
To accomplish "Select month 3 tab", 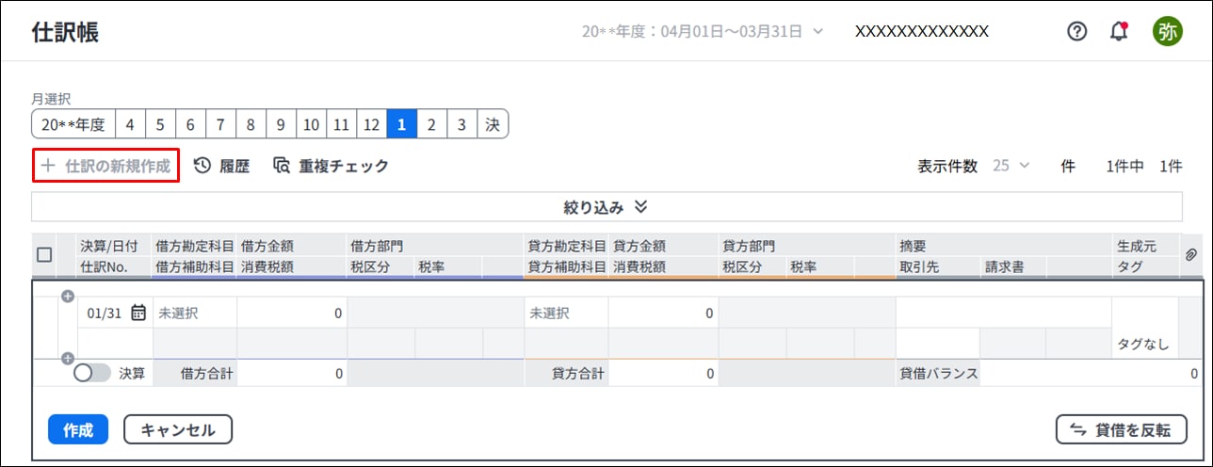I will tap(461, 124).
